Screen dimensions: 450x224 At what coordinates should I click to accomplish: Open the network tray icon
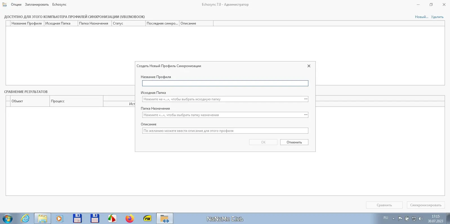point(414,219)
